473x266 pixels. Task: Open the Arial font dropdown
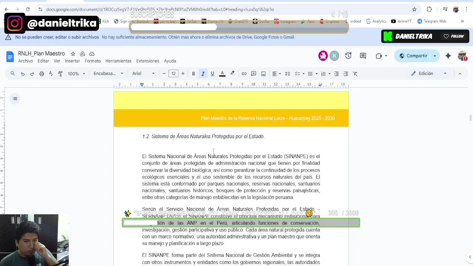coord(144,74)
